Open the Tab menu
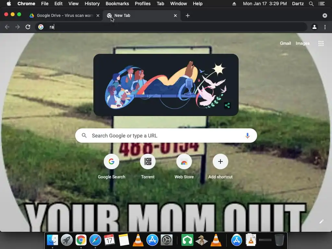Image resolution: width=332 pixels, height=249 pixels. pos(160,4)
